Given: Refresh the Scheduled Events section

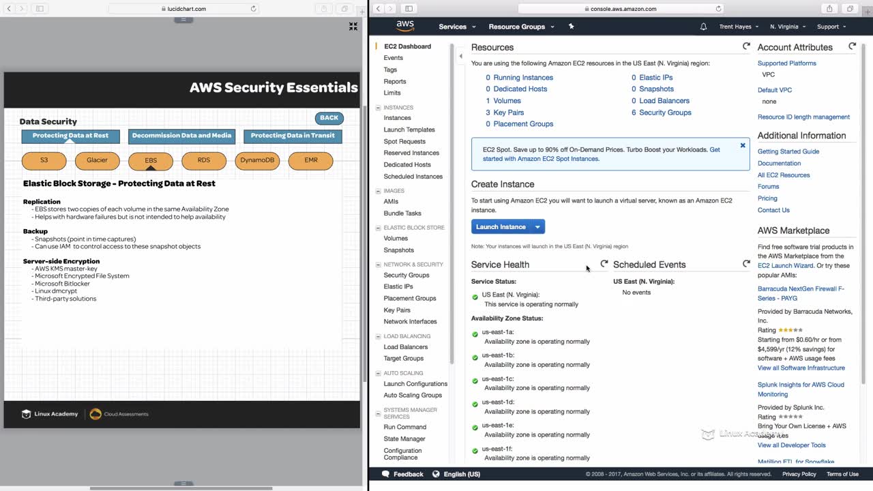Looking at the screenshot, I should tap(746, 263).
